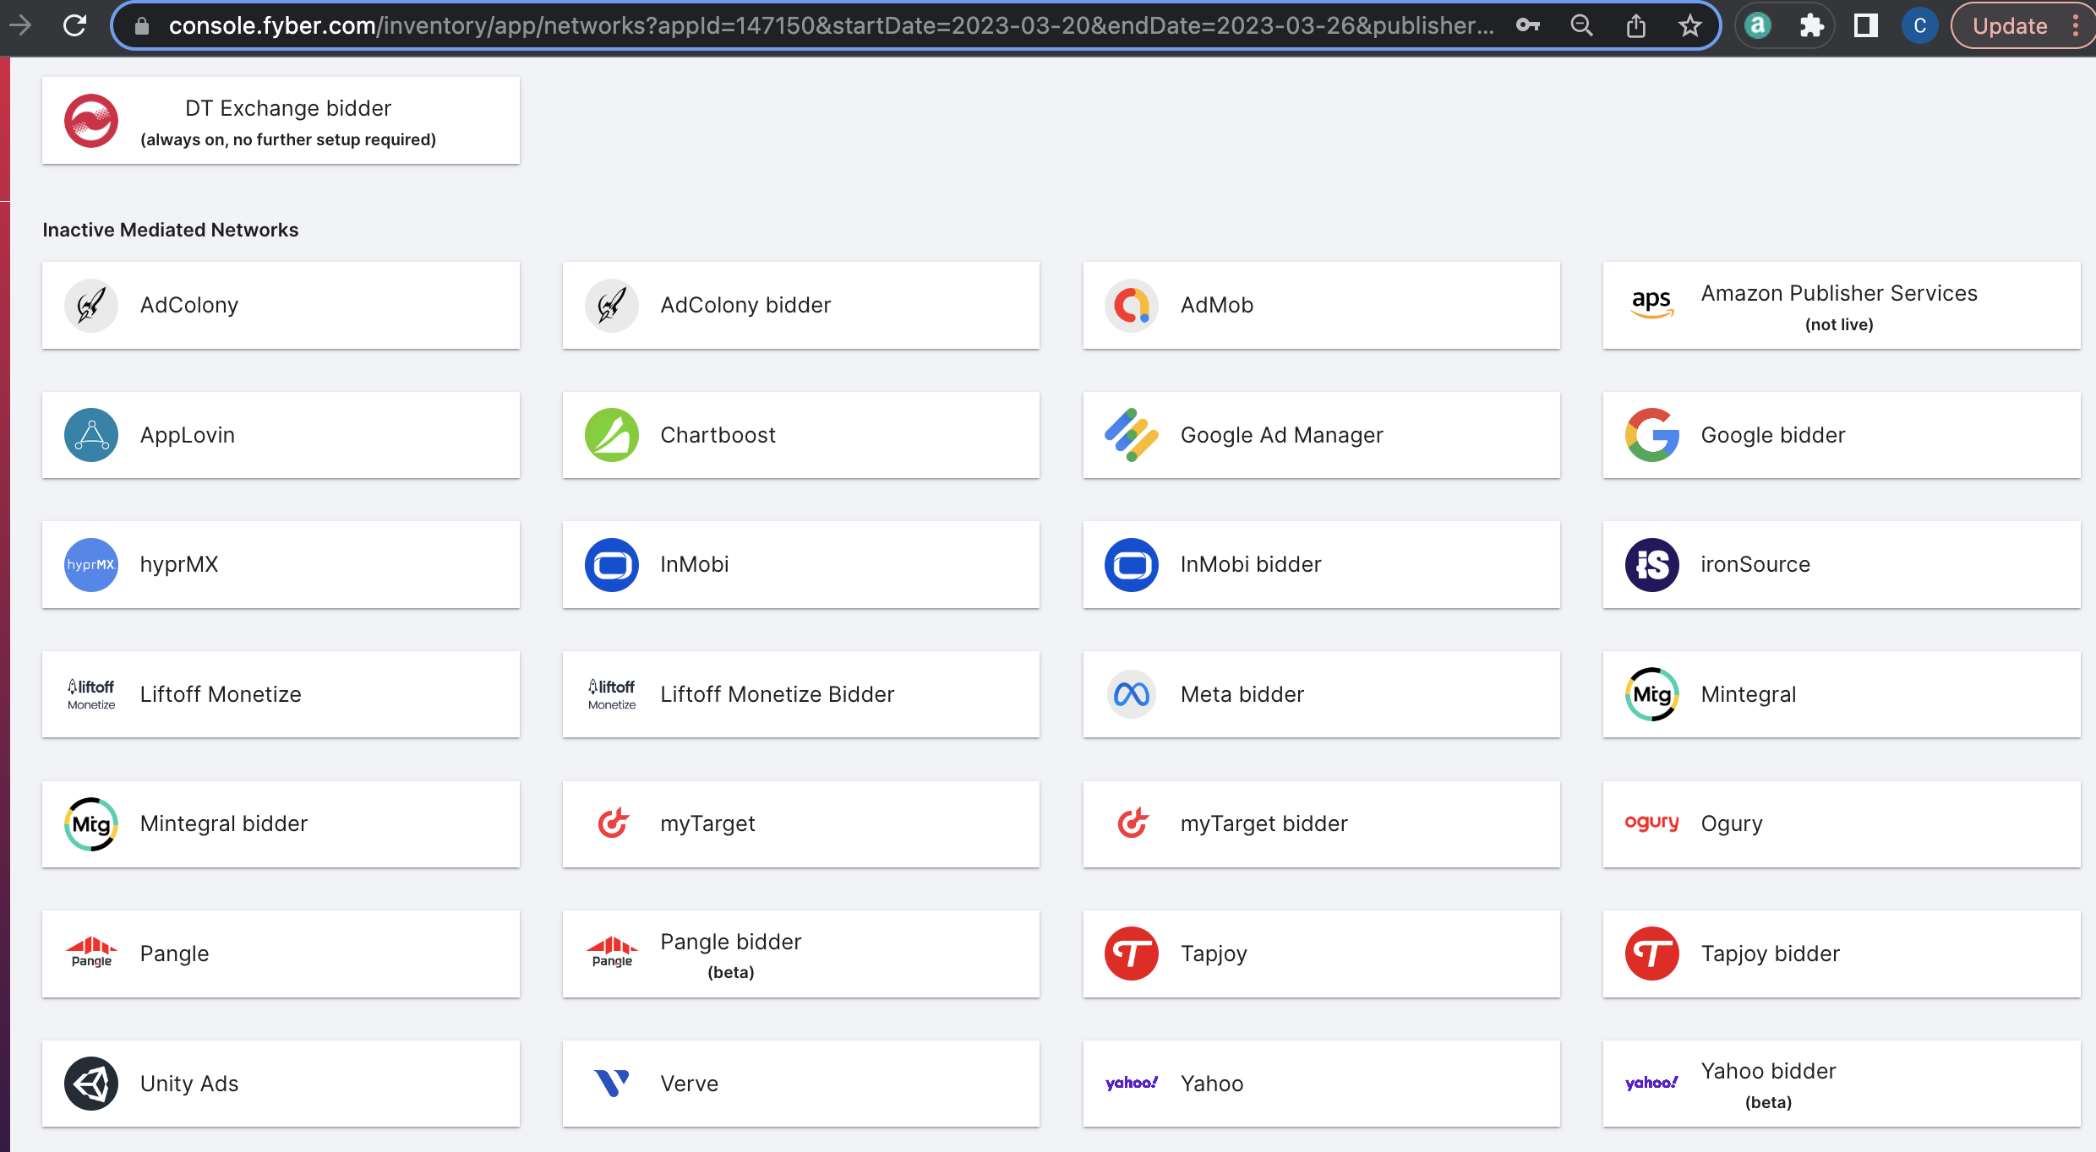Click the Meta bidder infinity logo
The width and height of the screenshot is (2096, 1152).
1132,694
